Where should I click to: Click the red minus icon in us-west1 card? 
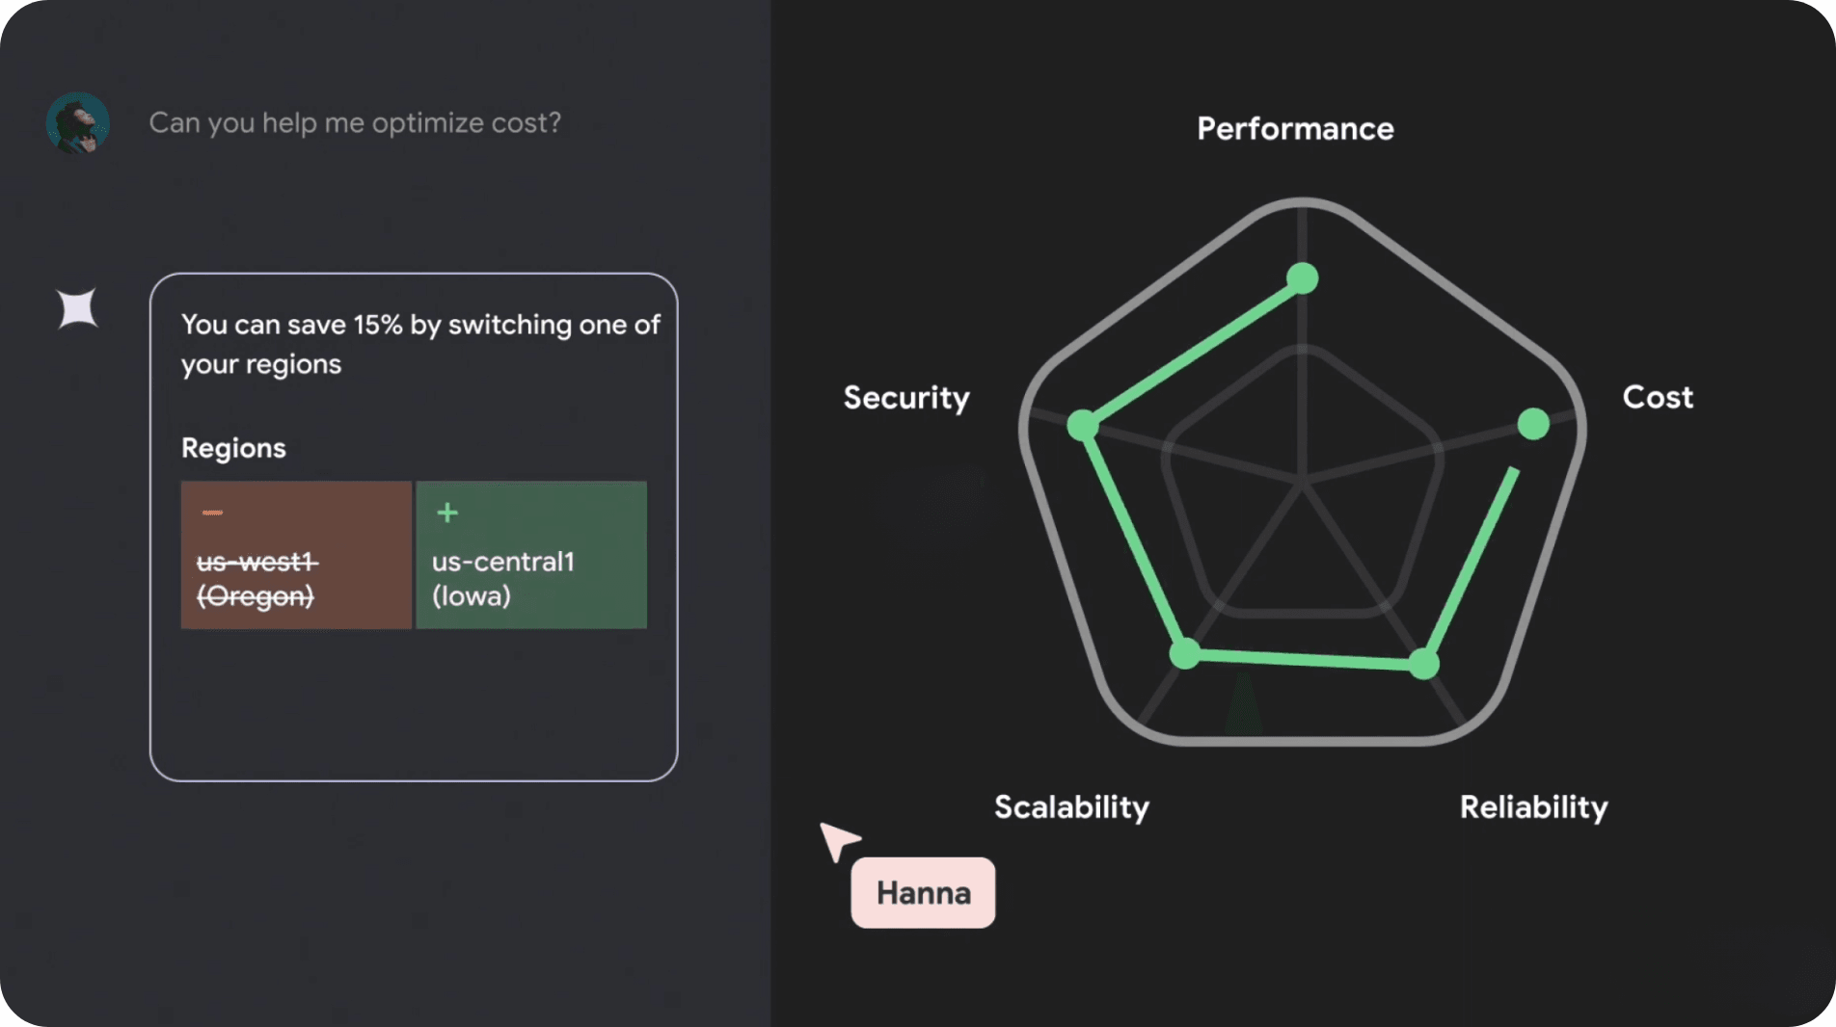tap(212, 513)
